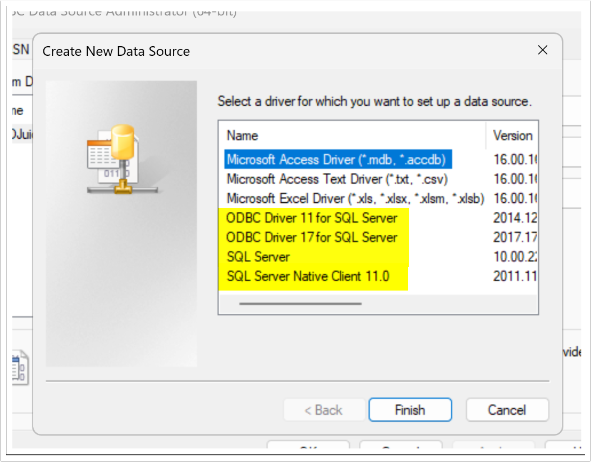Select SQL Server Native Client 11.0
Image resolution: width=591 pixels, height=462 pixels.
tap(308, 276)
